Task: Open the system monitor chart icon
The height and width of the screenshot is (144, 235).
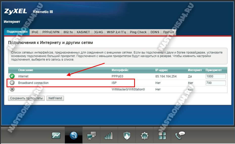Action: coord(56,136)
